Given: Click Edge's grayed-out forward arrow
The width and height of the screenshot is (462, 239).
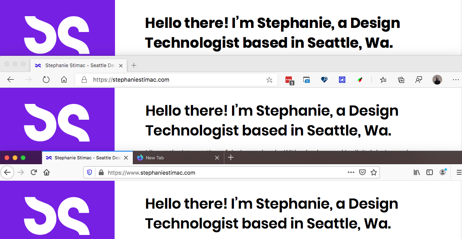Looking at the screenshot, I should pos(28,80).
